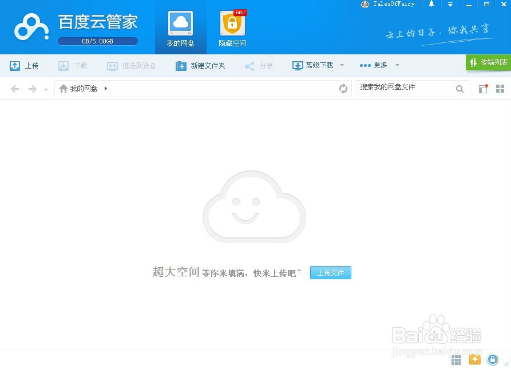Open the 更多 (More) dropdown menu

(x=378, y=65)
